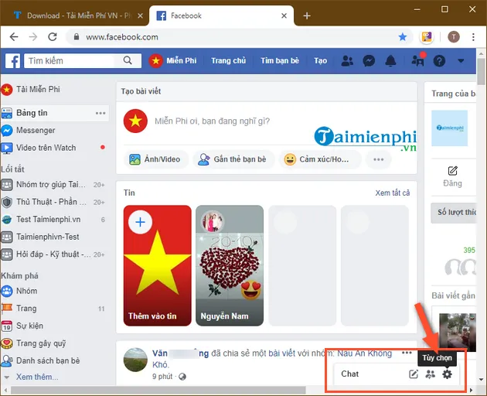The width and height of the screenshot is (487, 396).
Task: Go to Trang chủ
Action: (x=228, y=60)
